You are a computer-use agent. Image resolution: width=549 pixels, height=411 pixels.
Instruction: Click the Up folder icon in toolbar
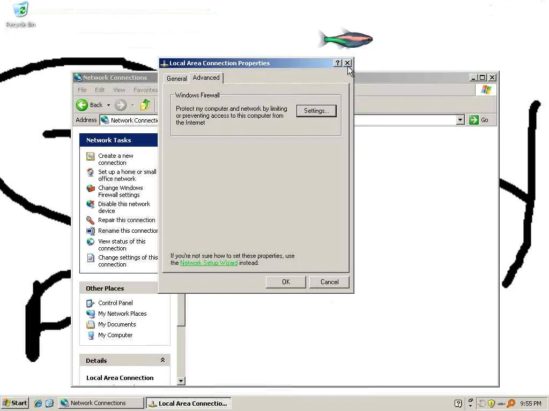(145, 105)
